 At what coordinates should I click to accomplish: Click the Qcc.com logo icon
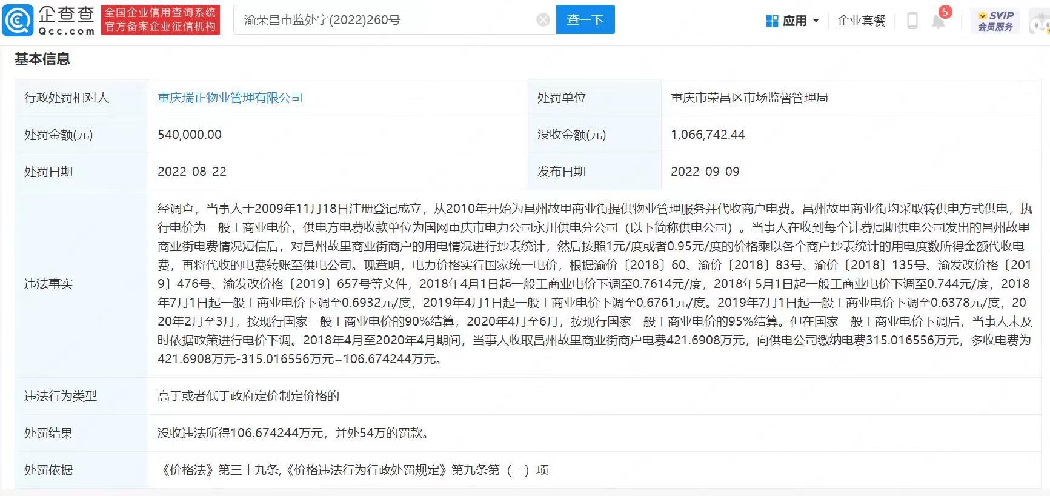18,20
